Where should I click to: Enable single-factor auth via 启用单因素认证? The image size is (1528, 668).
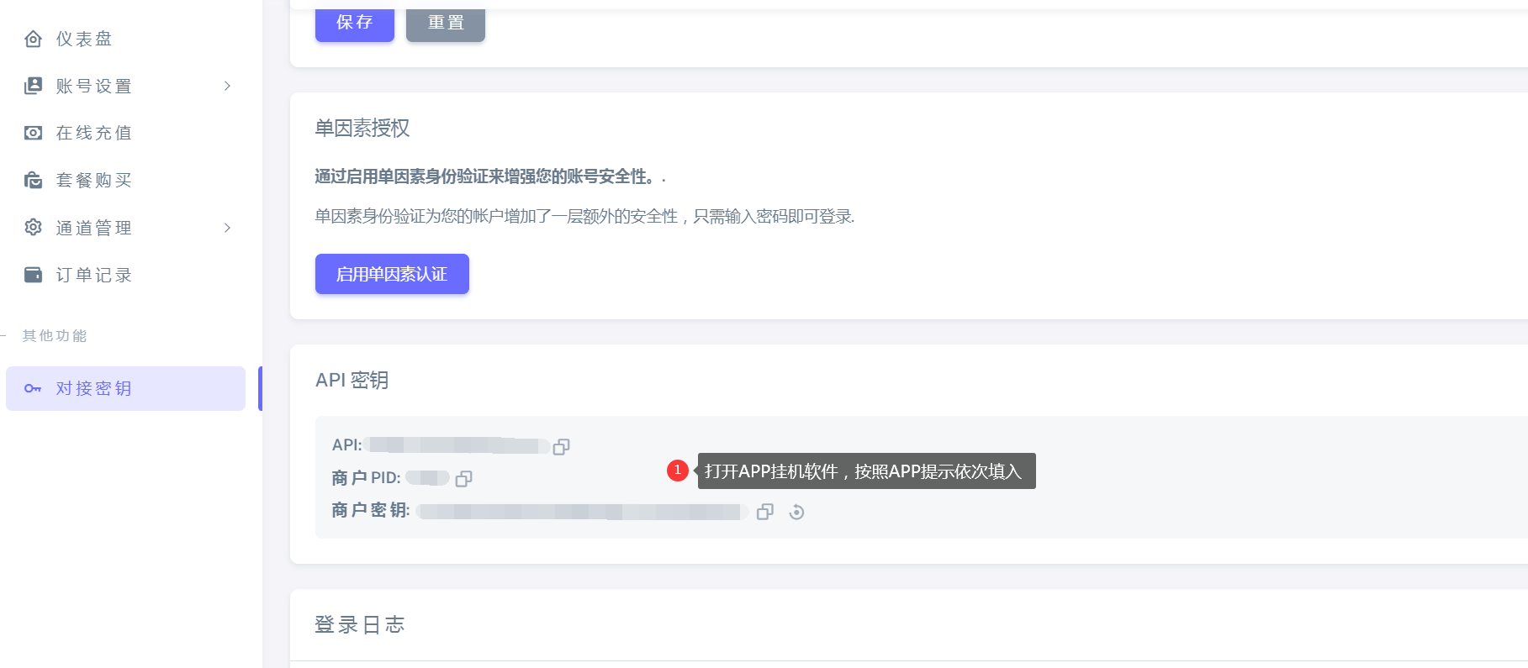coord(392,274)
